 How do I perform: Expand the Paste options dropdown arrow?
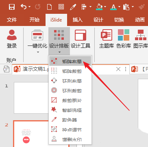(x=133, y=6)
